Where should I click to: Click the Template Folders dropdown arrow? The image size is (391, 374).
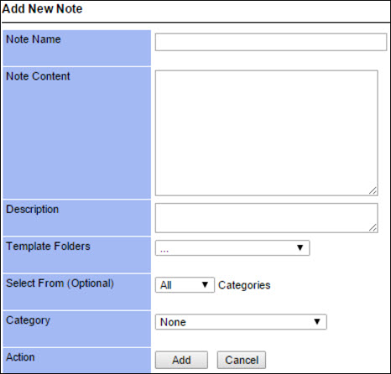[x=300, y=247]
